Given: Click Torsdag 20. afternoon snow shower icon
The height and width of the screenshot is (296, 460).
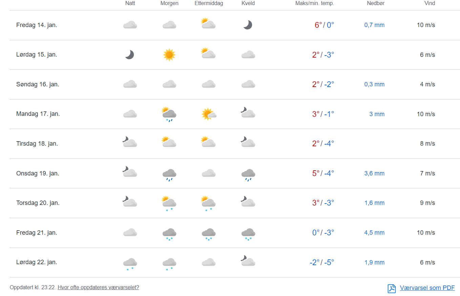Looking at the screenshot, I should 208,204.
